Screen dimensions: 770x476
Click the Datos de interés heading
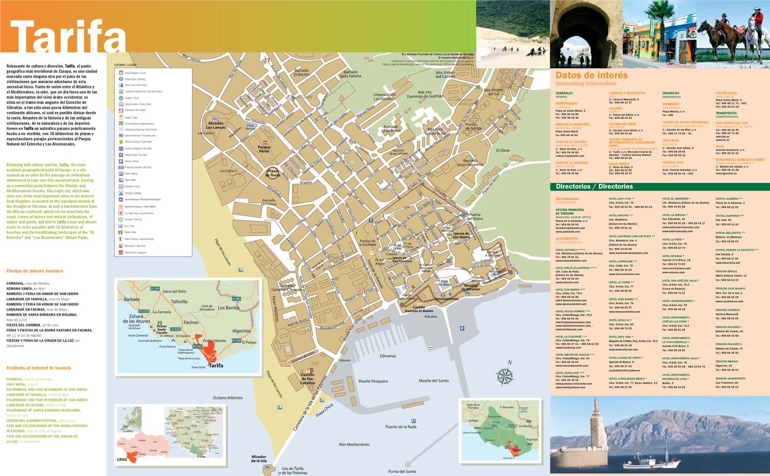[x=592, y=75]
